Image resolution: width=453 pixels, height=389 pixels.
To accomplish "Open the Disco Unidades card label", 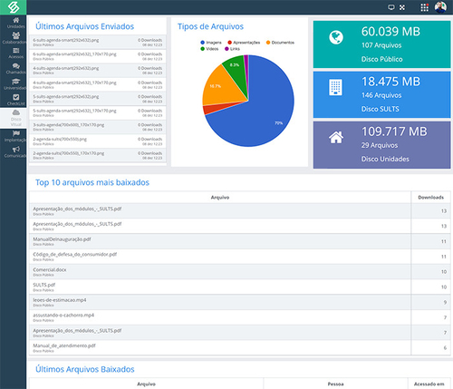I will (385, 159).
